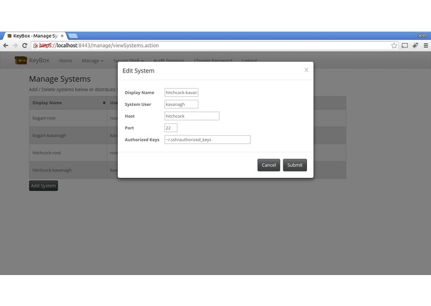This screenshot has height=306, width=431.
Task: Click the KeyBox chest logo icon
Action: [x=20, y=60]
